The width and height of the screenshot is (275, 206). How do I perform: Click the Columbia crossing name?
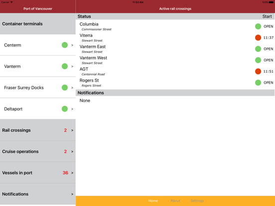click(89, 24)
